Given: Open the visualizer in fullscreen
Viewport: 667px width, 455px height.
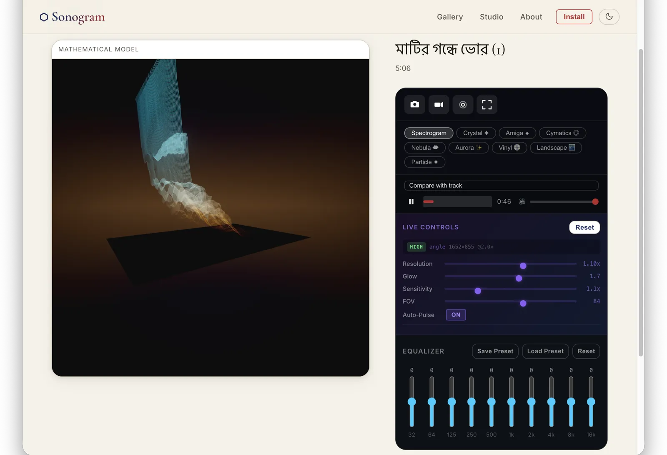Looking at the screenshot, I should 487,104.
